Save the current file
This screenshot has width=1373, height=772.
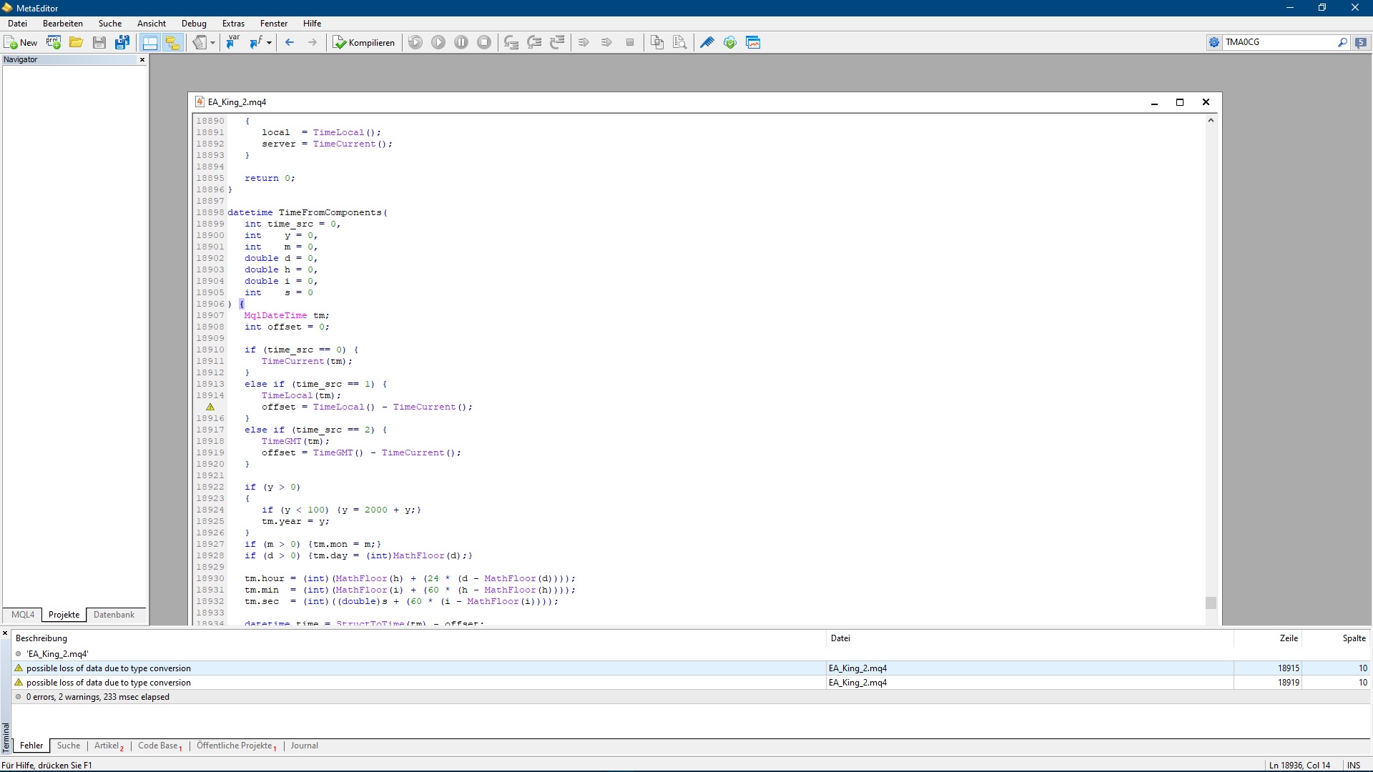tap(99, 43)
